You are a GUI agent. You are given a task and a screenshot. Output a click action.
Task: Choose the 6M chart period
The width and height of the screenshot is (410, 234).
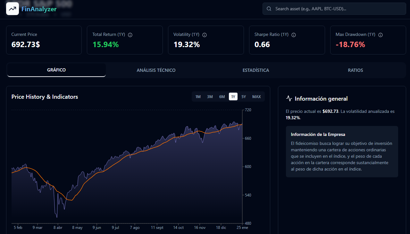coord(222,97)
